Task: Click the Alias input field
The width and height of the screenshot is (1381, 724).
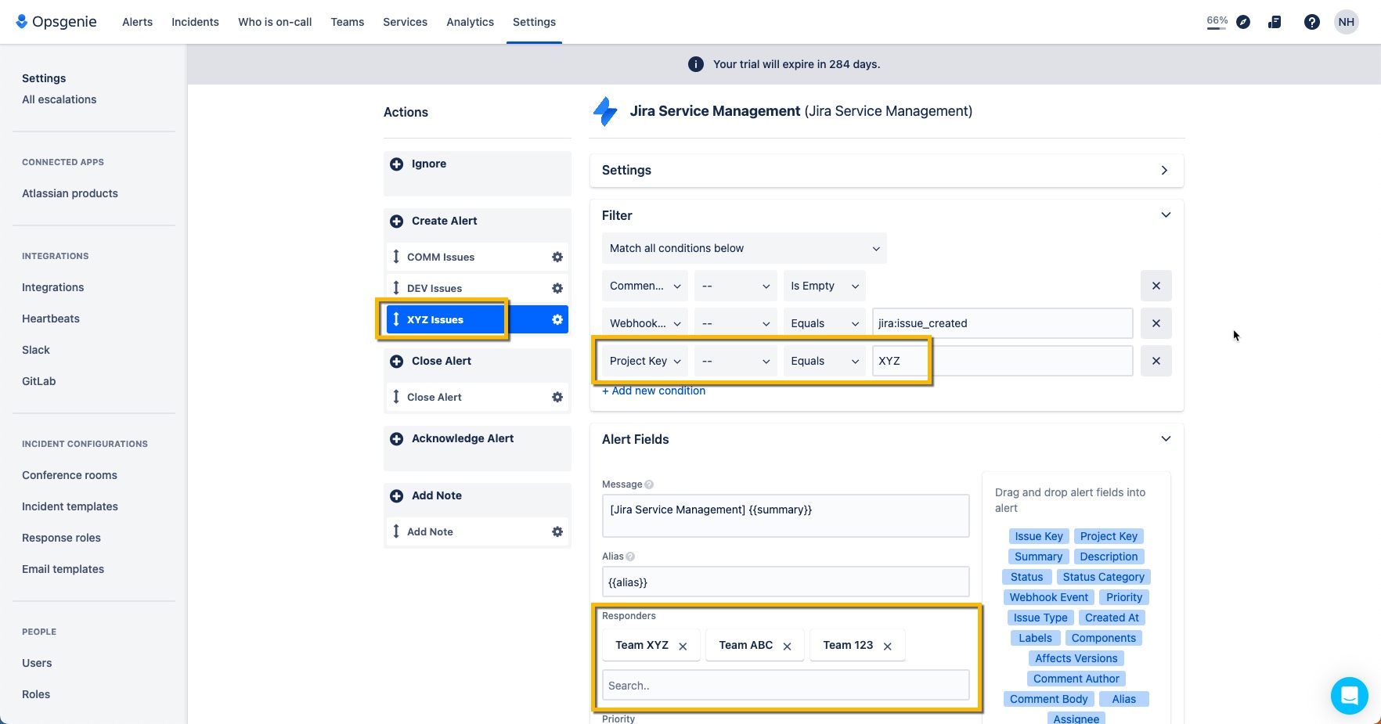Action: [x=785, y=582]
